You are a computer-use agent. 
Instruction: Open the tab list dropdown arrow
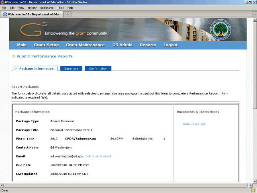tap(255, 14)
